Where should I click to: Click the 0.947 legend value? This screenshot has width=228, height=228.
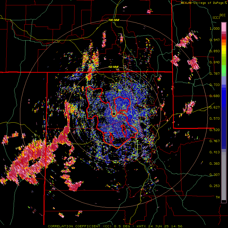pos(215,40)
